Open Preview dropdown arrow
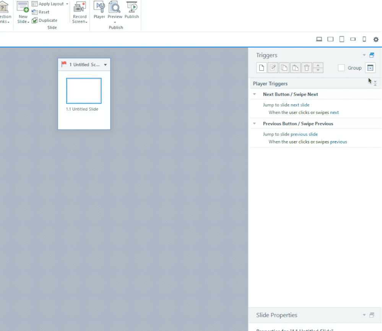 pyautogui.click(x=115, y=22)
